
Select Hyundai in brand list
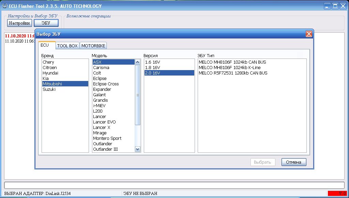tap(65, 73)
